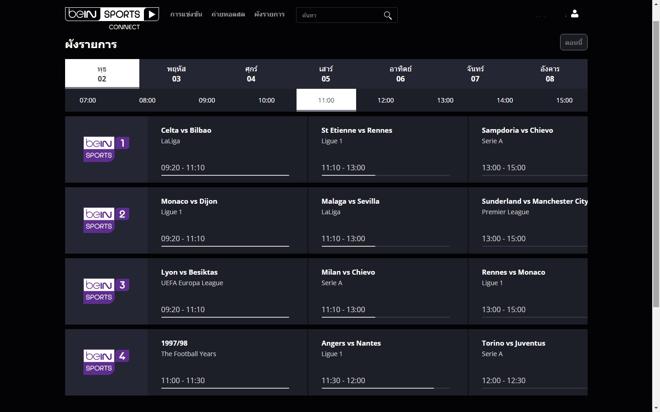Click the ตอนนี้ button
Image resolution: width=660 pixels, height=412 pixels.
574,43
